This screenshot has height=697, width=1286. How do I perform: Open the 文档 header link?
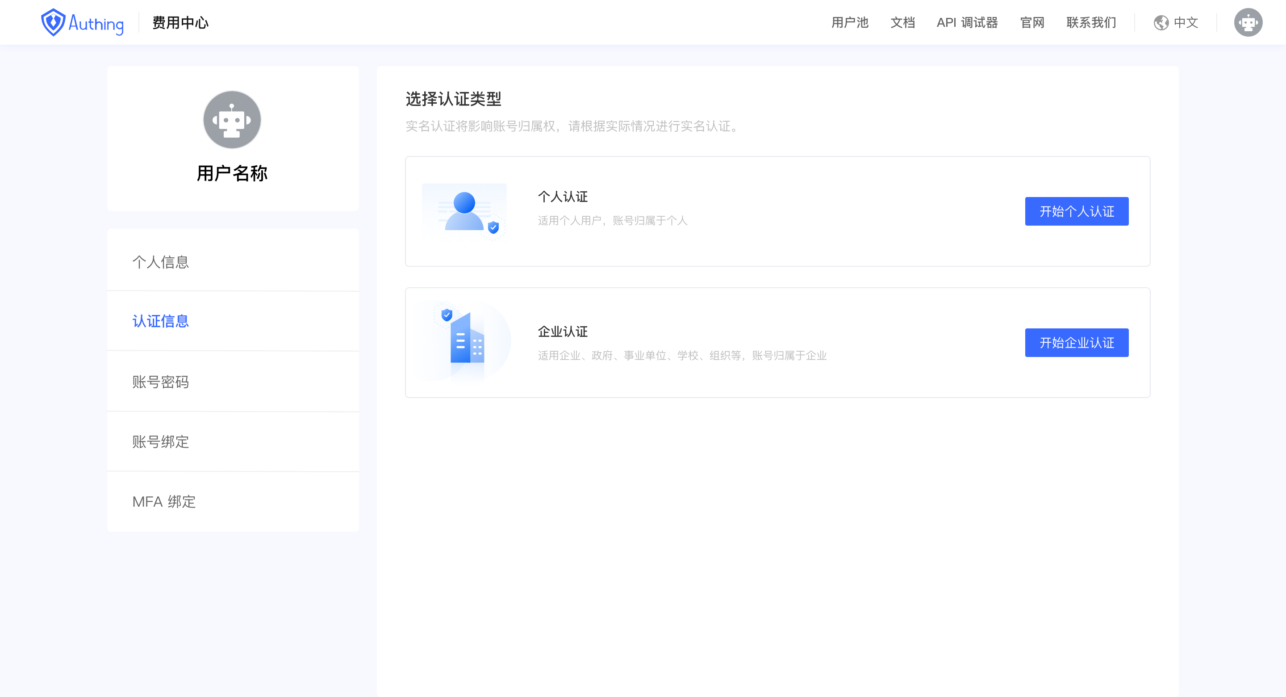902,22
